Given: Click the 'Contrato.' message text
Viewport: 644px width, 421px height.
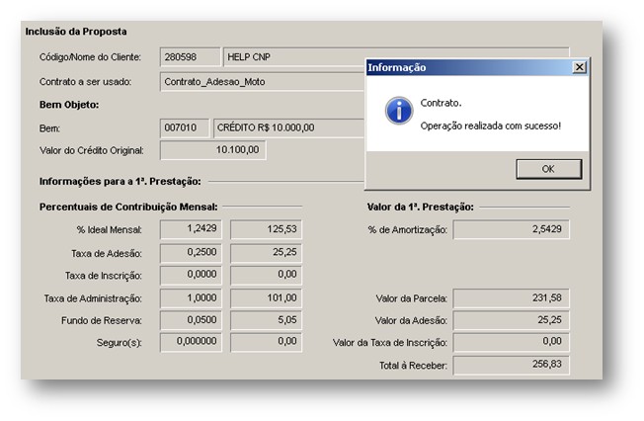Looking at the screenshot, I should point(441,103).
